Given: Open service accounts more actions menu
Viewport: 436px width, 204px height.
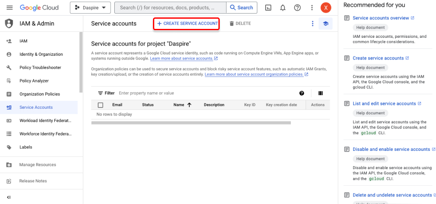Looking at the screenshot, I should [312, 24].
